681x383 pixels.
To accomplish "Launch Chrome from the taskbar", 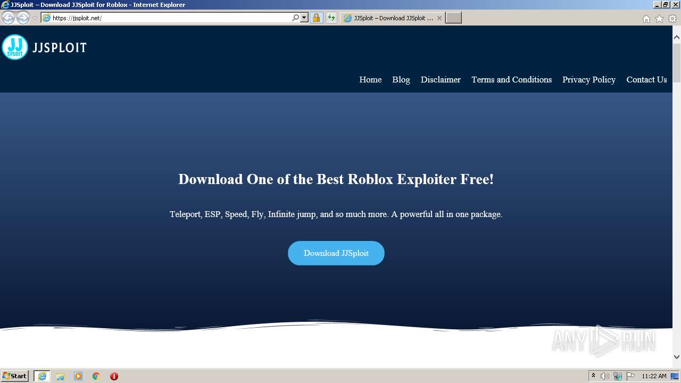I will pos(96,376).
